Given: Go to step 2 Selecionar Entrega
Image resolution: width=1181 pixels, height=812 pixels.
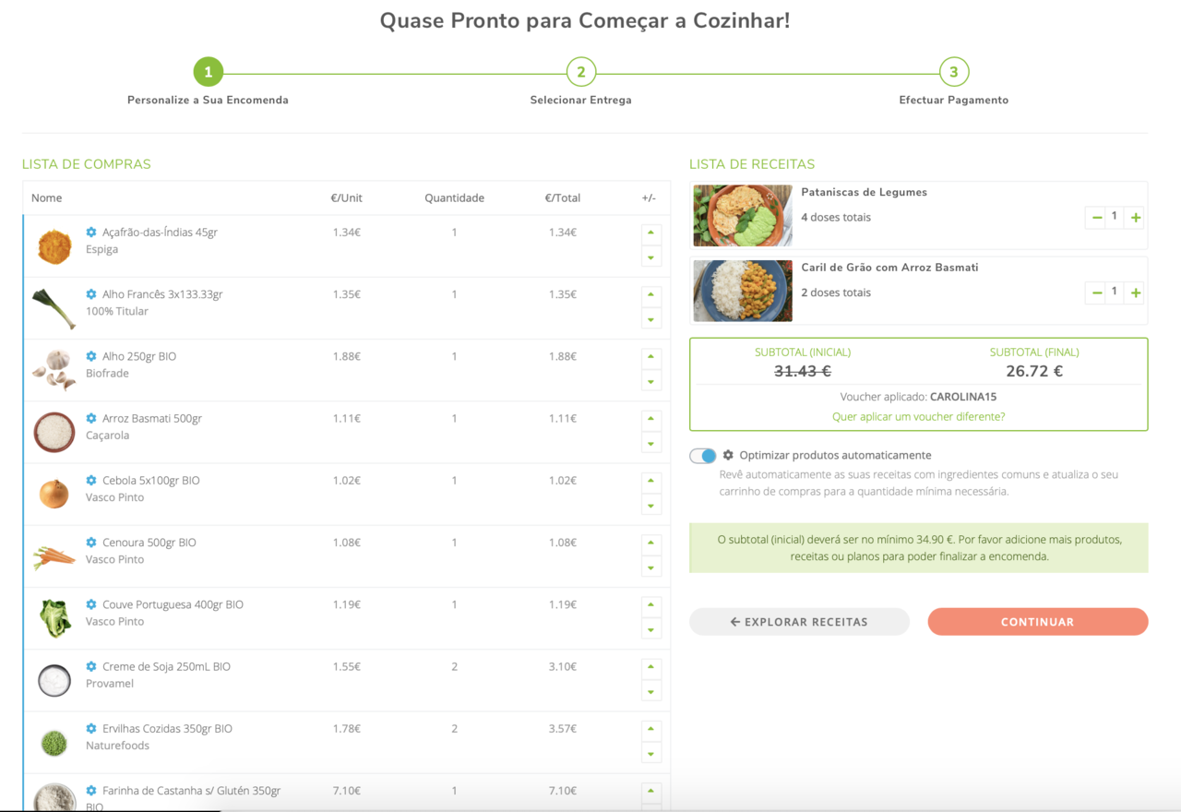Looking at the screenshot, I should coord(580,72).
